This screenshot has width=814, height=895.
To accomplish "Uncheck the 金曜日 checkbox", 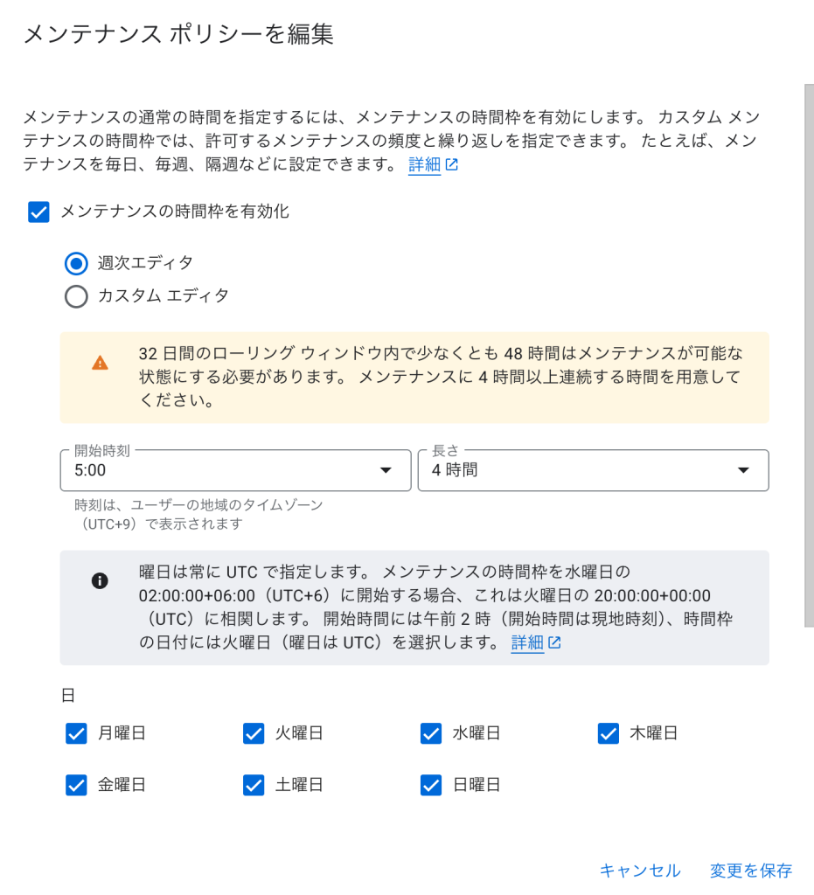I will [x=76, y=786].
